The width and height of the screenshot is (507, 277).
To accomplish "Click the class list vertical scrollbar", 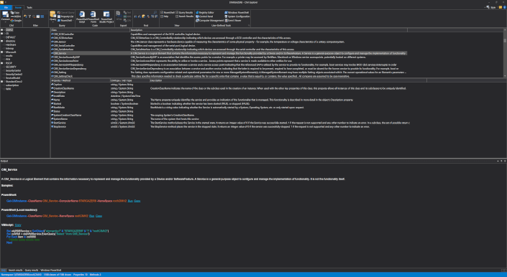I will [x=505, y=53].
